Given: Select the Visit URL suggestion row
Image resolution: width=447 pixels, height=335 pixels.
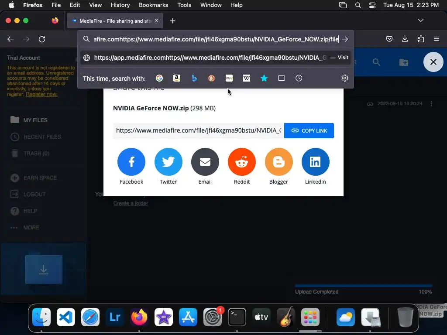Looking at the screenshot, I should coord(216,58).
